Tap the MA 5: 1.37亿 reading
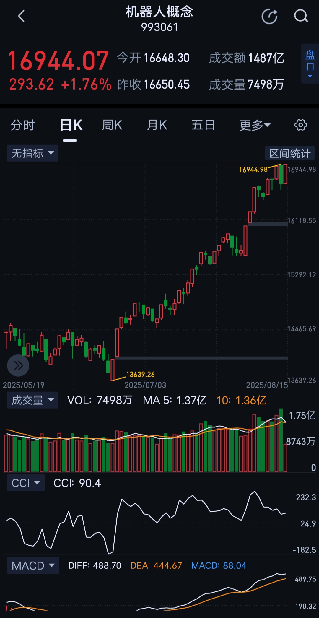 [175, 400]
